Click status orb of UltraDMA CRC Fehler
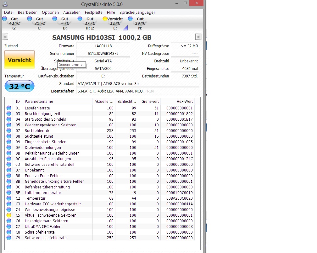This screenshot has width=317, height=253. (x=9, y=226)
